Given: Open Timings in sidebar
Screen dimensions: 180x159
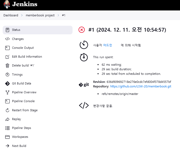Looking at the screenshot, I should [17, 75].
